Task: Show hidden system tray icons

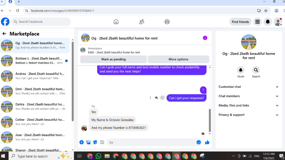Action: point(234,156)
